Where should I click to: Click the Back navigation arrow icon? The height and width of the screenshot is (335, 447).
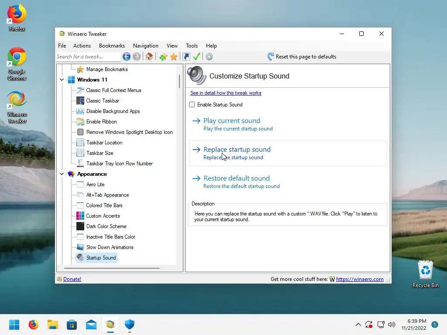(127, 57)
